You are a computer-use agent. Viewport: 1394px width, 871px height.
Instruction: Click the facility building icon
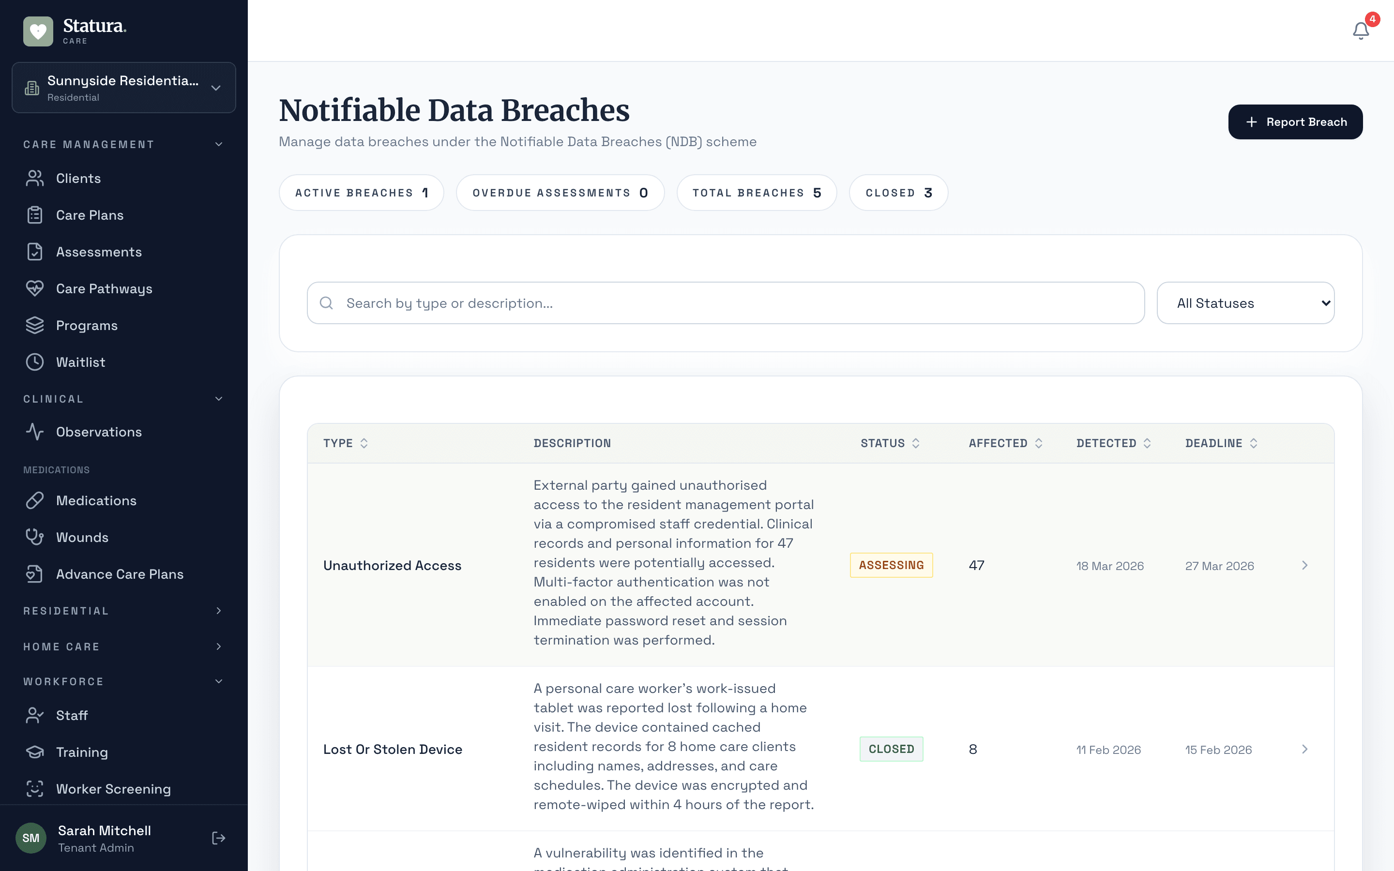click(x=31, y=88)
